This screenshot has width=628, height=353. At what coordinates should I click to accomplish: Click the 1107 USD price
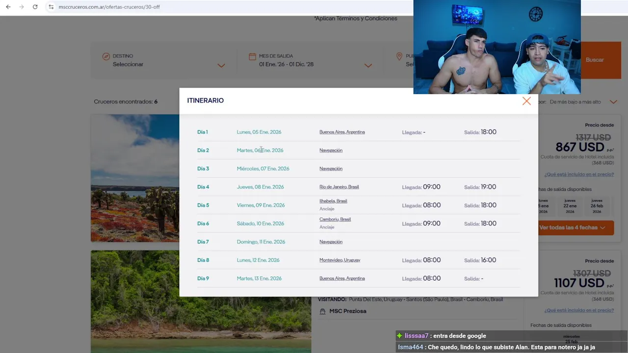pyautogui.click(x=579, y=283)
